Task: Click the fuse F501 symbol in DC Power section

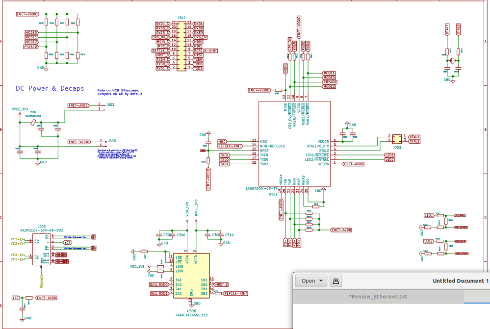Action: 33,122
